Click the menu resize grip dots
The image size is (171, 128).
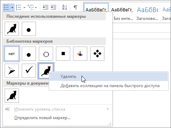[x=110, y=124]
